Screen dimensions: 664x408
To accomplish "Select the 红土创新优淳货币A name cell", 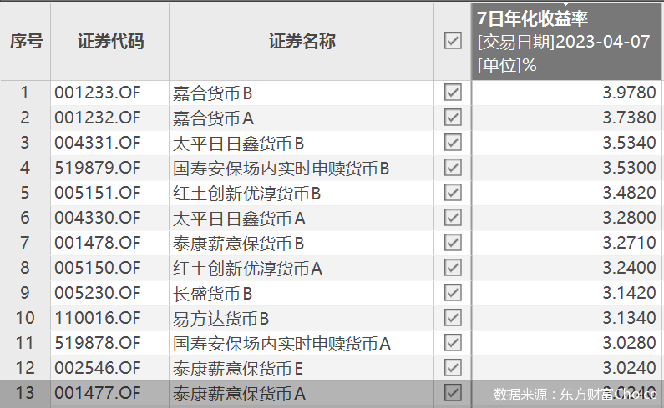I will click(x=247, y=269).
